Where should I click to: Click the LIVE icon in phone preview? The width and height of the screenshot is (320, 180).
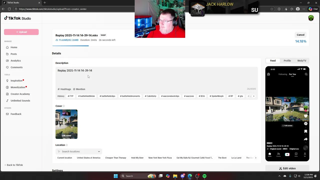[268, 74]
